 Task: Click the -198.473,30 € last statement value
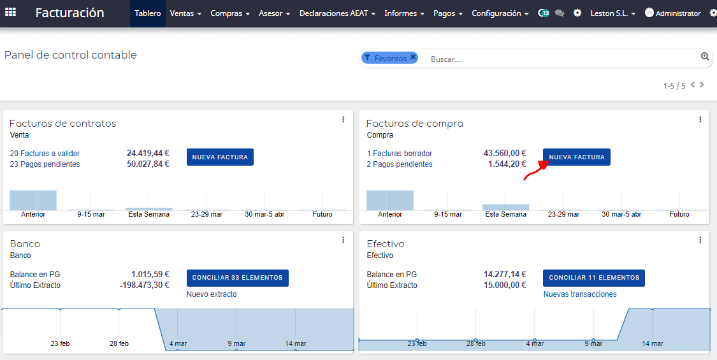pos(145,285)
